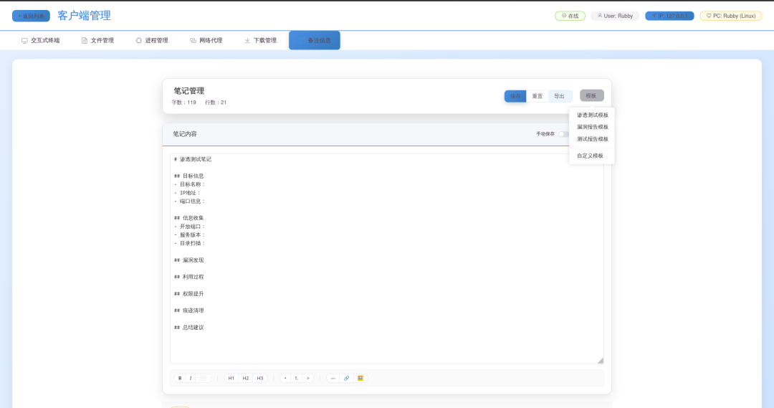The height and width of the screenshot is (408, 774).
Task: Apply italic formatting in the note toolbar
Action: pos(191,379)
